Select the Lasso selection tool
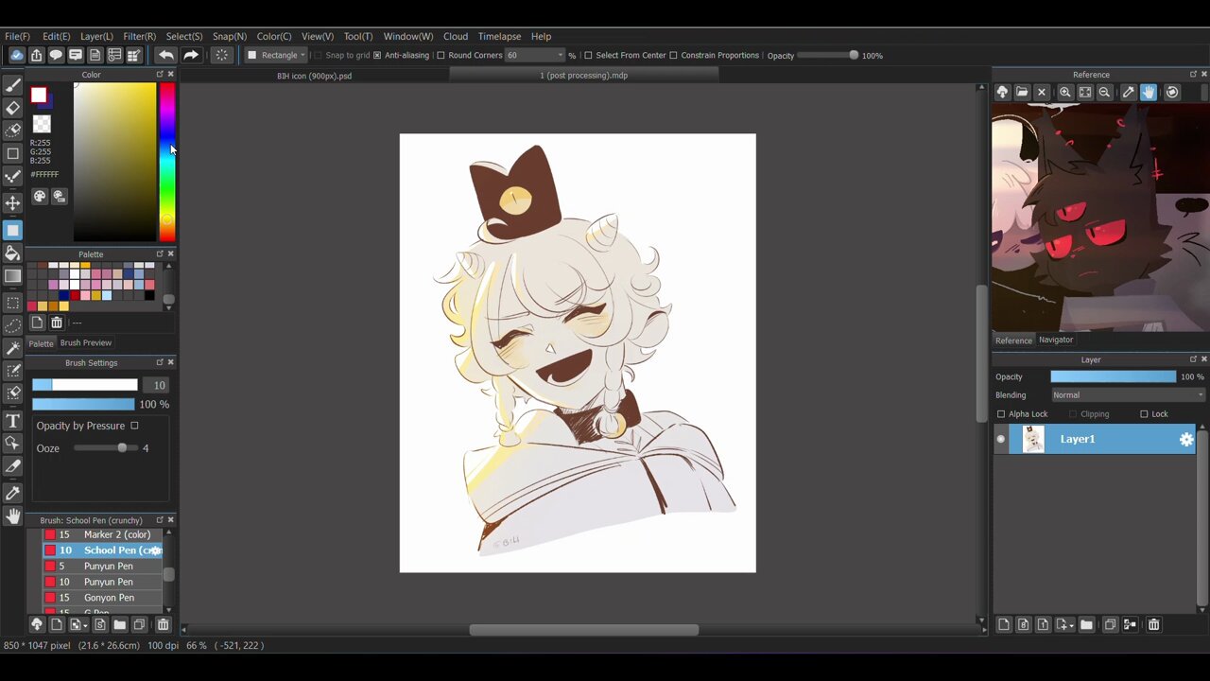Viewport: 1210px width, 681px height. (x=12, y=325)
